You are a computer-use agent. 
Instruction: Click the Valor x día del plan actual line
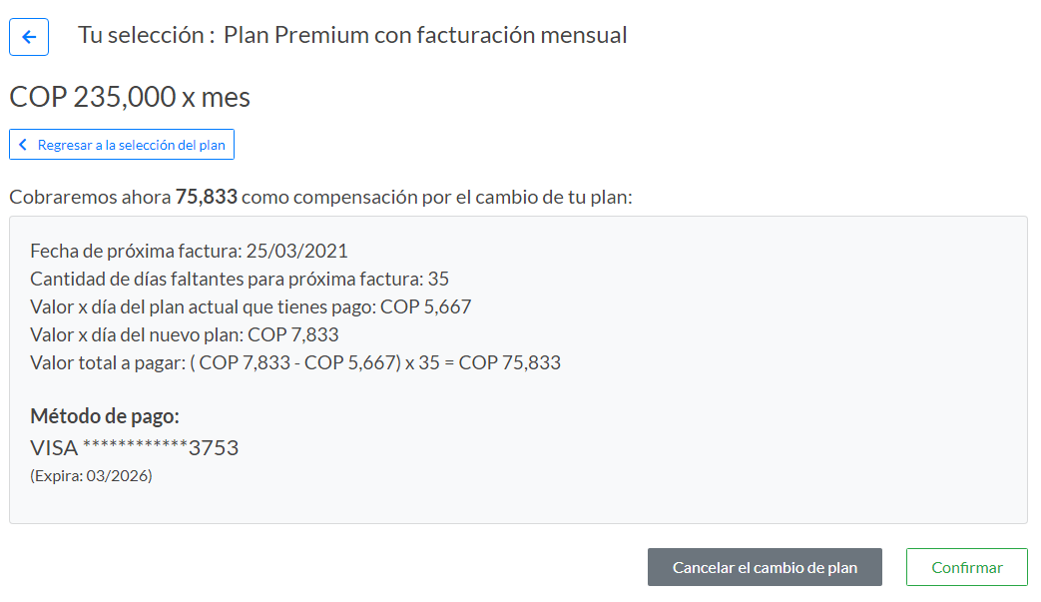tap(250, 306)
